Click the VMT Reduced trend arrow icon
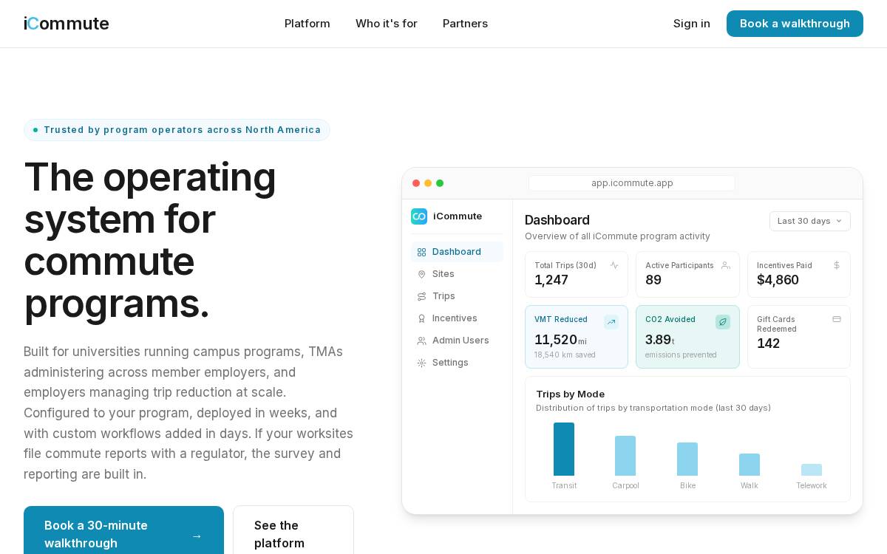The height and width of the screenshot is (554, 887). 611,322
